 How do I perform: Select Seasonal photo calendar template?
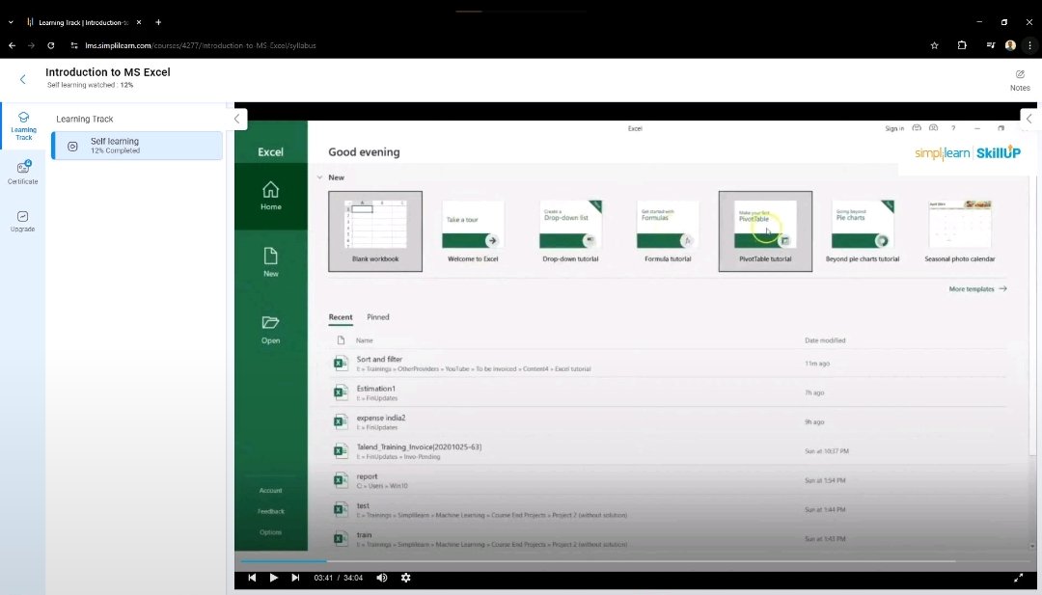(960, 231)
